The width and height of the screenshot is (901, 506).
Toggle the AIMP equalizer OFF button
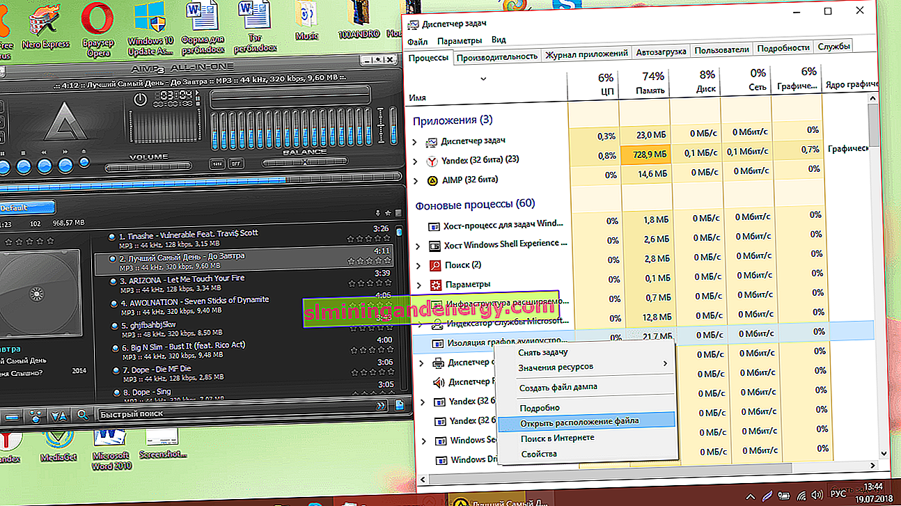[236, 164]
